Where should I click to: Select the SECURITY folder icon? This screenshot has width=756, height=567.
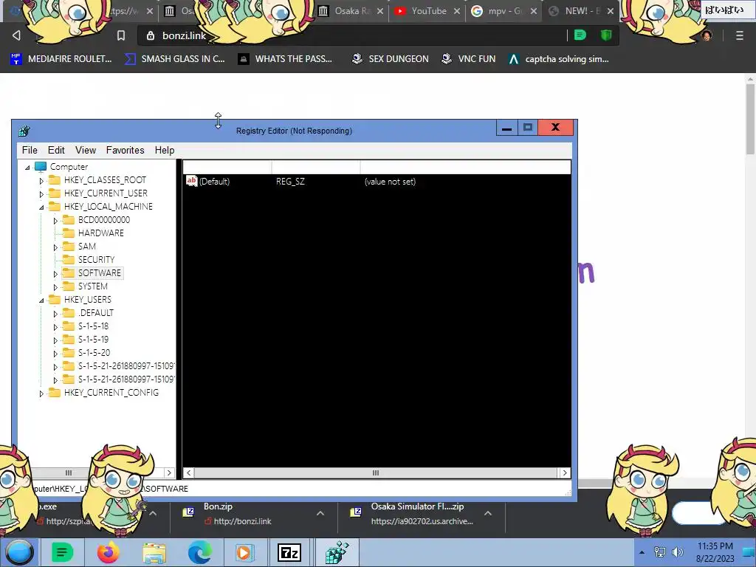tap(69, 259)
